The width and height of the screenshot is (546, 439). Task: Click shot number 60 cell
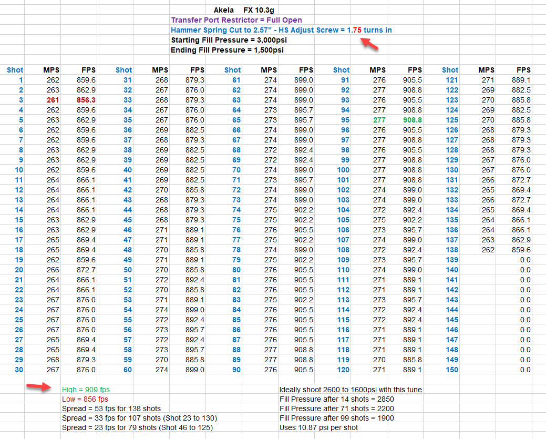[x=128, y=370]
